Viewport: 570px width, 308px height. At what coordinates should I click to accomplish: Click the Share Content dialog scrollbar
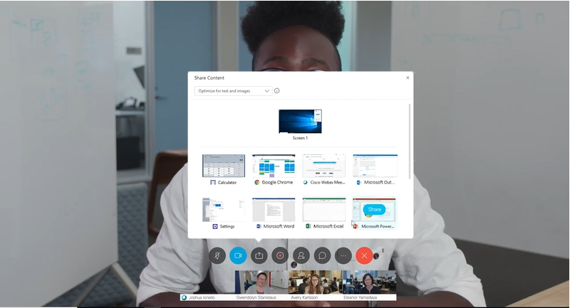(410, 142)
